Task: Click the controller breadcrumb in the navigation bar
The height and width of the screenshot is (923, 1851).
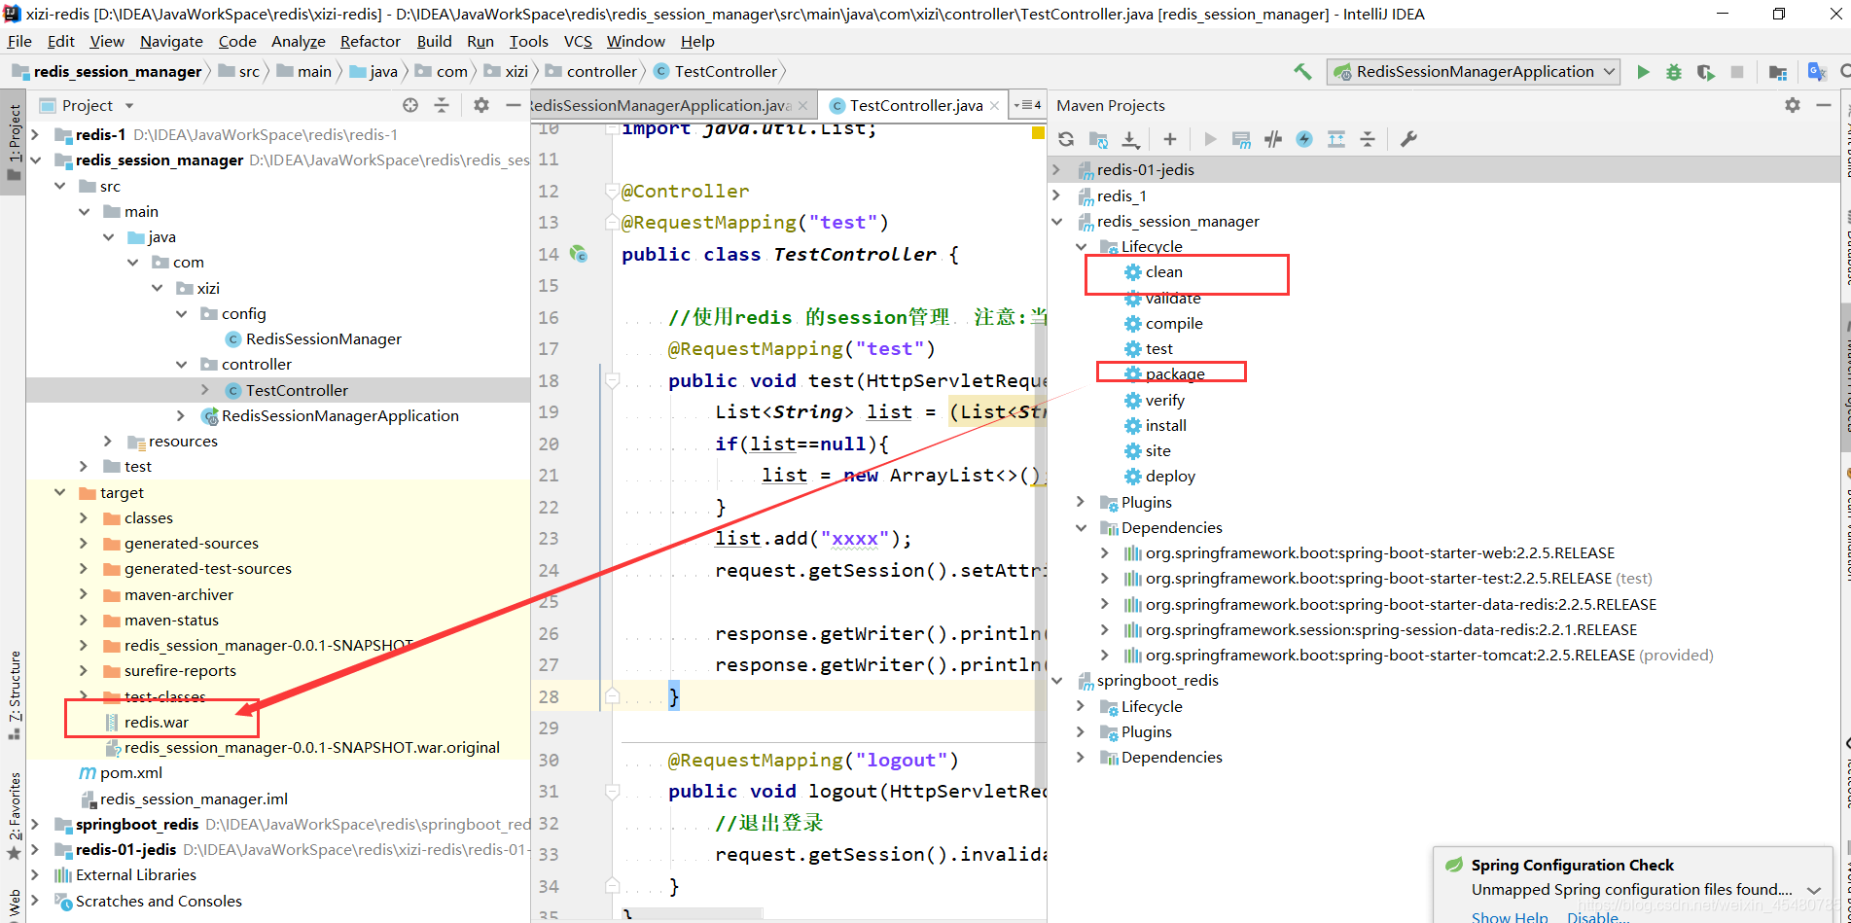Action: click(601, 72)
